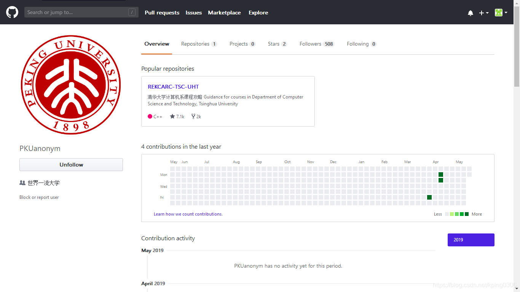This screenshot has width=520, height=292.
Task: Open the GitHub homepage logo
Action: (x=12, y=12)
